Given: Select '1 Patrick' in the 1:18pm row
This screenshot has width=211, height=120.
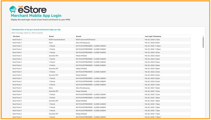Looking at the screenshot, I should [52, 107].
